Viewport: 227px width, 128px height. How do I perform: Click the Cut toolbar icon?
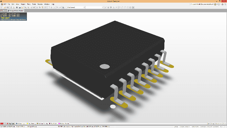pyautogui.click(x=37, y=7)
